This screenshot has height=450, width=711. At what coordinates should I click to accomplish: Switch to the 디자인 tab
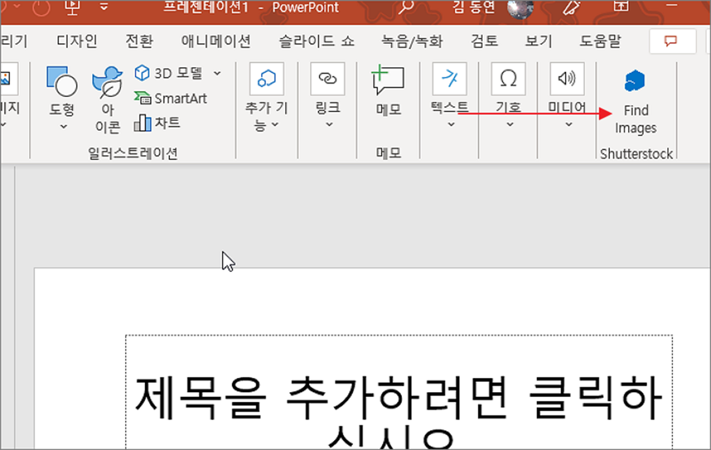coord(77,41)
